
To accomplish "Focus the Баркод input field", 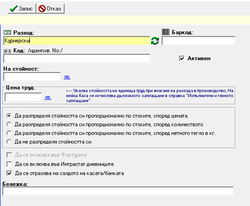I will pyautogui.click(x=199, y=41).
